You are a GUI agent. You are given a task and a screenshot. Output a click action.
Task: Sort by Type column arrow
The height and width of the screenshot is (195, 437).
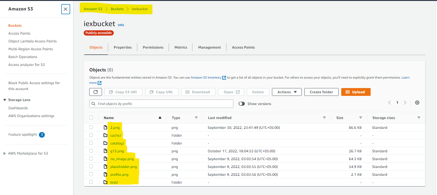196,118
